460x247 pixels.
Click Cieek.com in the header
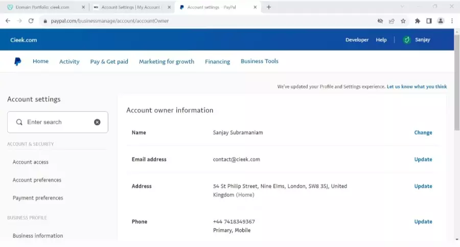click(24, 40)
